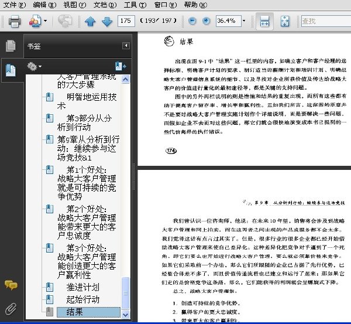
Task: Open the Attachments paperclip icon
Action: [11, 309]
